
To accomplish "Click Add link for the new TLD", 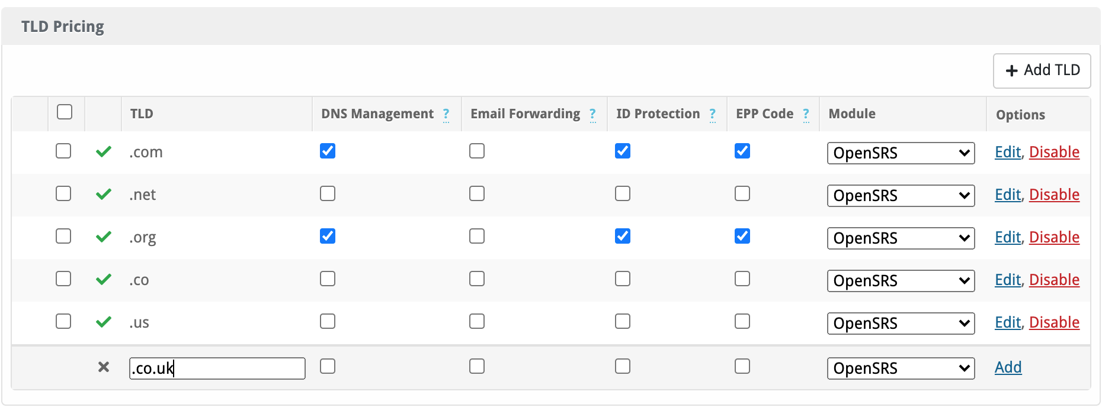I will coord(1008,367).
